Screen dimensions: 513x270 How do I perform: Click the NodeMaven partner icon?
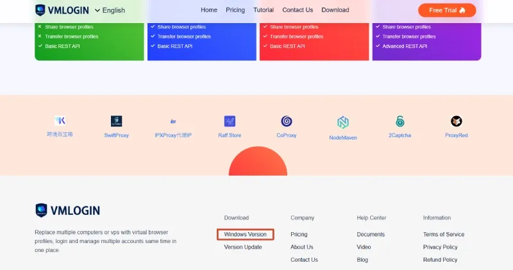pyautogui.click(x=343, y=122)
